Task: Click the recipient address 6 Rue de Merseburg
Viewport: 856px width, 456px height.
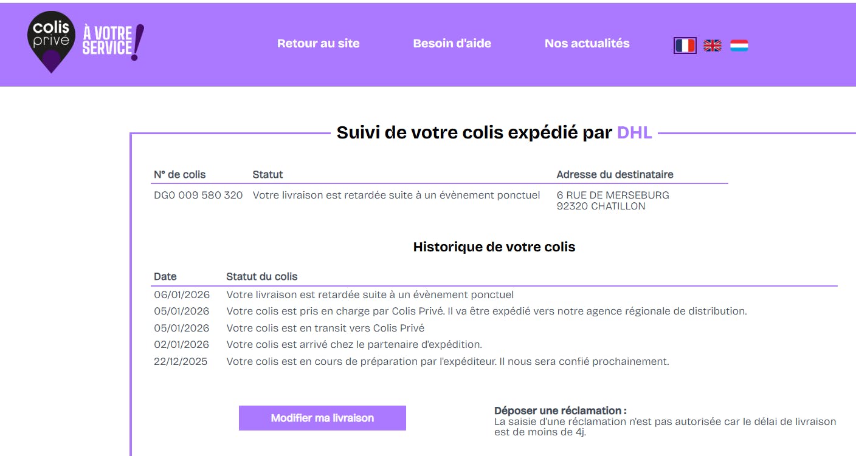Action: [x=612, y=196]
